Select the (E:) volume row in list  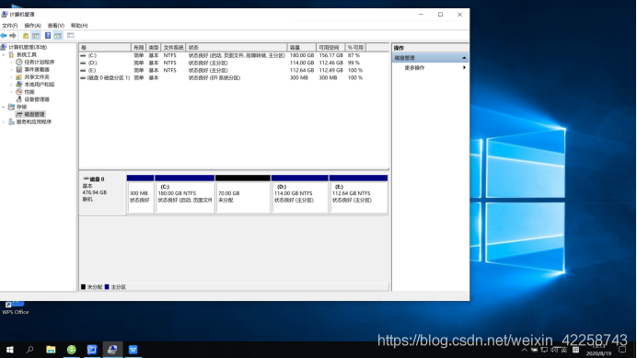point(234,70)
